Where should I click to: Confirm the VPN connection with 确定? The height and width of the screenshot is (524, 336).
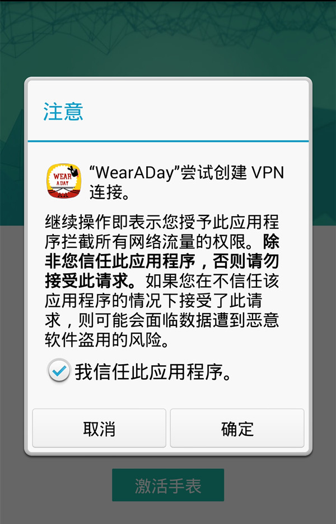[237, 428]
